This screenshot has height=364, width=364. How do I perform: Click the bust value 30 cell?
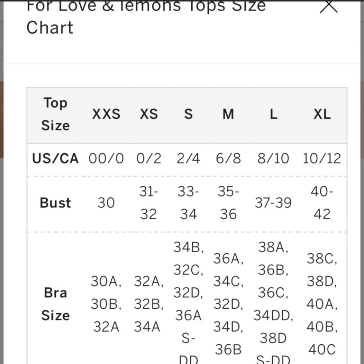[x=106, y=203]
